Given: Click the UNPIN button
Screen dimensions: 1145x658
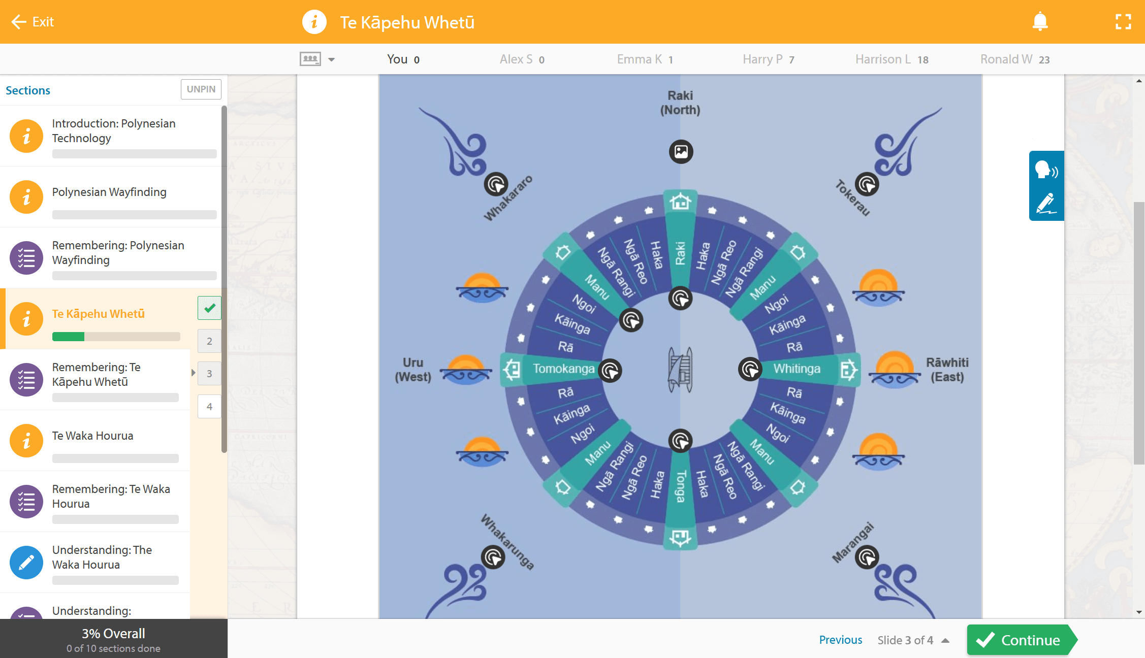Looking at the screenshot, I should [x=201, y=89].
